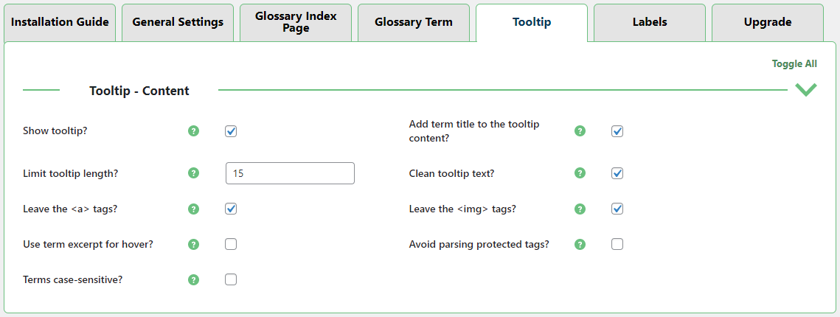Click help icon for Use term excerpt
The width and height of the screenshot is (840, 317).
click(193, 244)
